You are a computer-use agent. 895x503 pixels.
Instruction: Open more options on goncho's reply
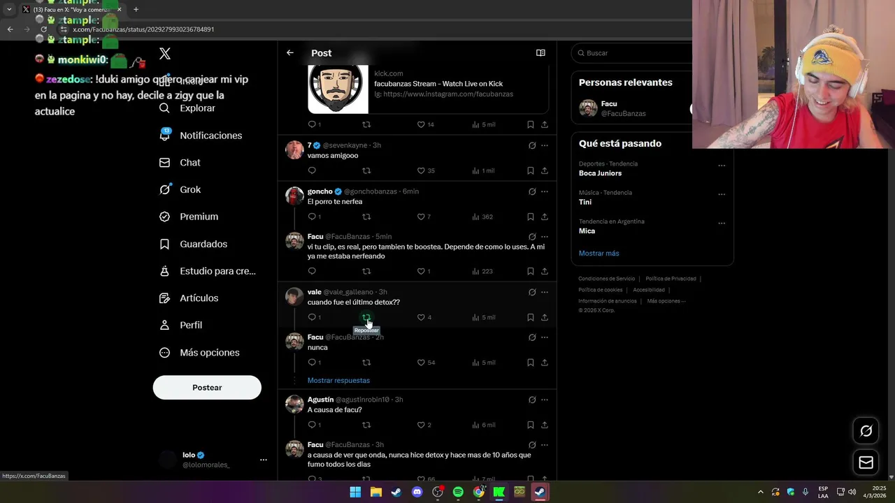(x=545, y=191)
